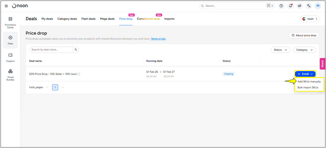Screen dimensions: 326x148
Task: Expand the Category filter dropdown
Action: tap(304, 50)
